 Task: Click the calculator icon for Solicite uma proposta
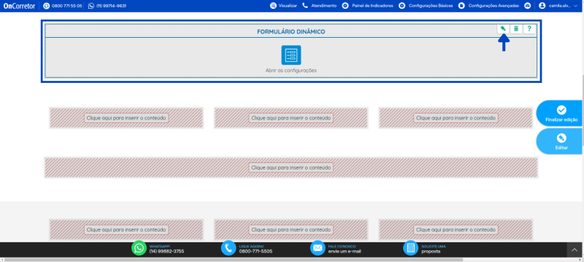411,248
